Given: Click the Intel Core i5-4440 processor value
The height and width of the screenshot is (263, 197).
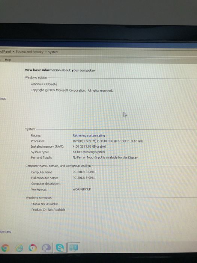Looking at the screenshot, I should pyautogui.click(x=108, y=141).
